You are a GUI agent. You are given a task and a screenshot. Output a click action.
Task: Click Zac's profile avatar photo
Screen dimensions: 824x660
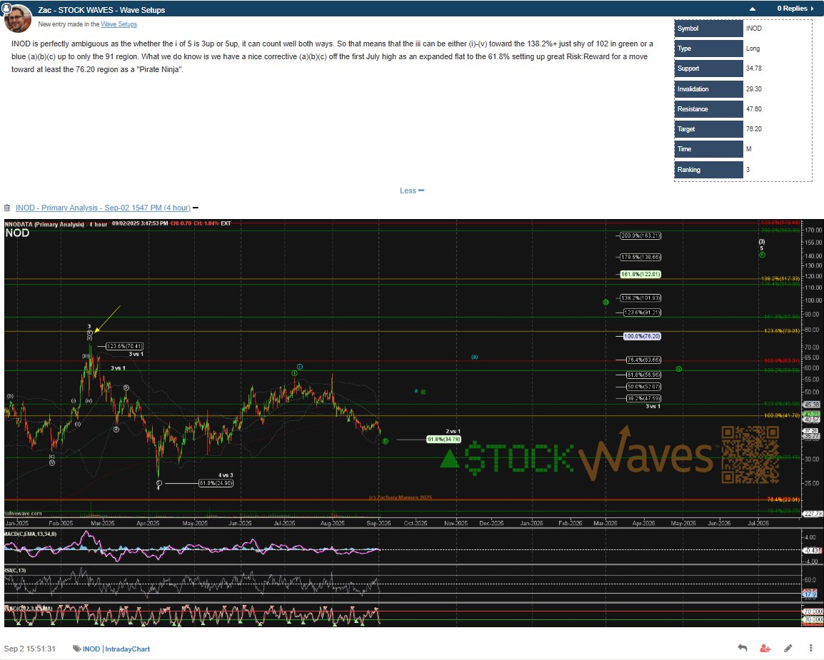tap(18, 19)
